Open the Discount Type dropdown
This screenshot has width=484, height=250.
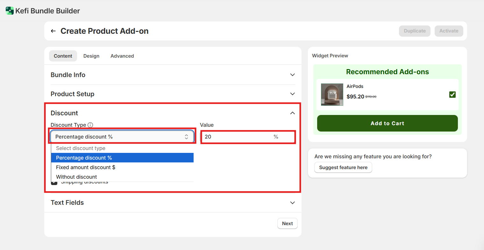[x=122, y=137]
